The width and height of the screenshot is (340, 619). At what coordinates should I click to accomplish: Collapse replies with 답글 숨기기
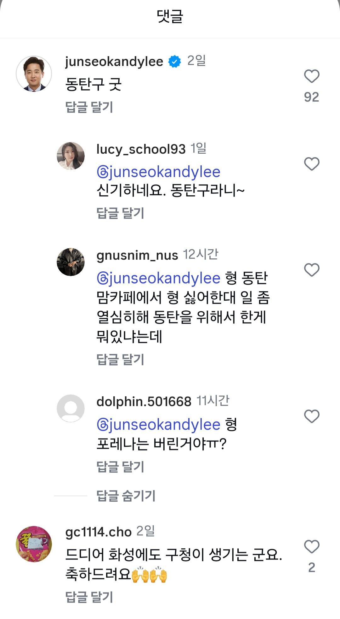(x=125, y=496)
